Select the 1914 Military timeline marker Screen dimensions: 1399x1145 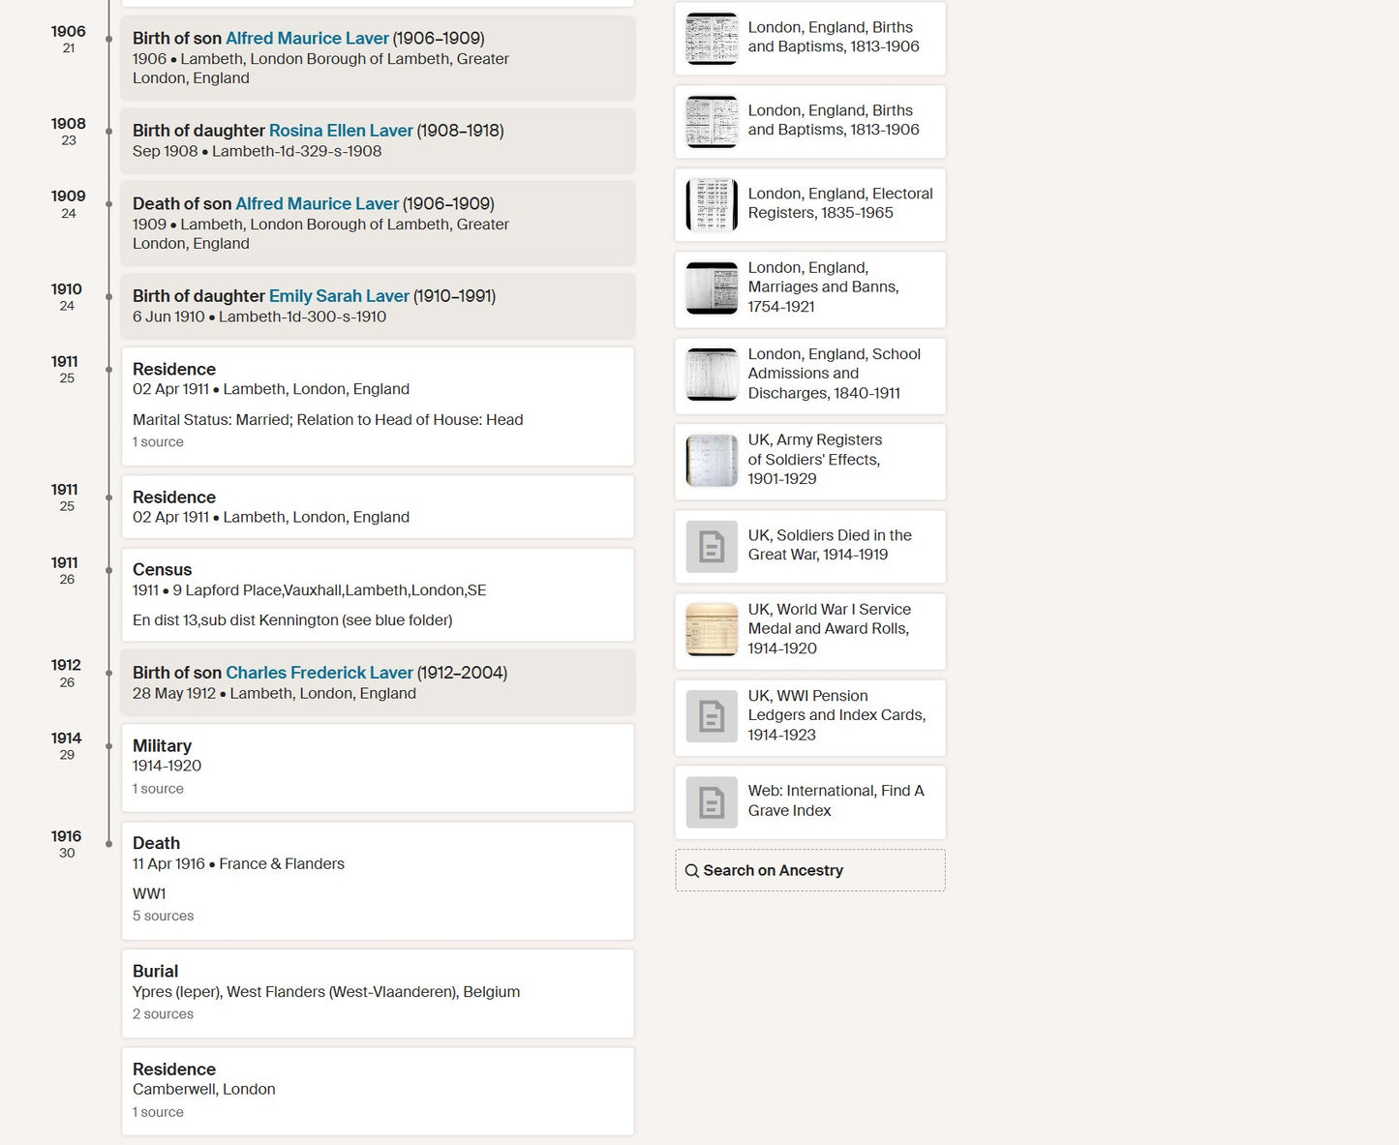(109, 746)
